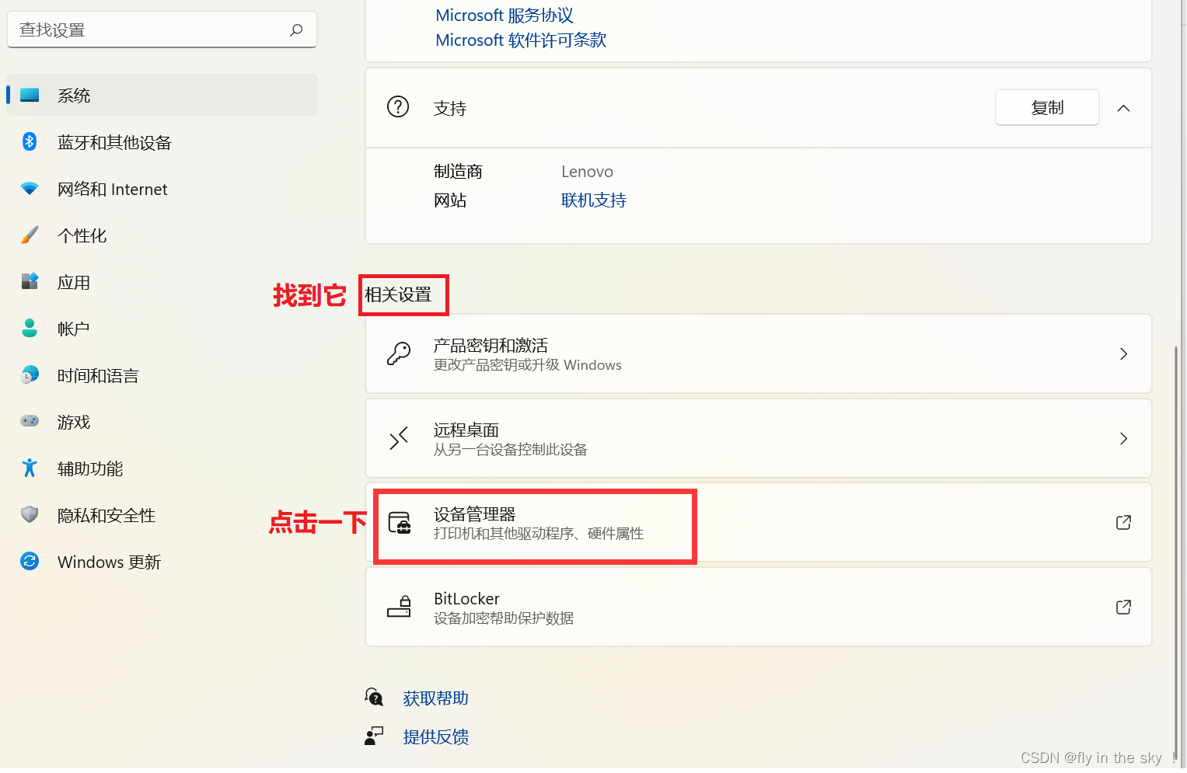Click text 打印机和其他驱动程序、硬件属性
This screenshot has width=1187, height=773.
click(x=539, y=534)
